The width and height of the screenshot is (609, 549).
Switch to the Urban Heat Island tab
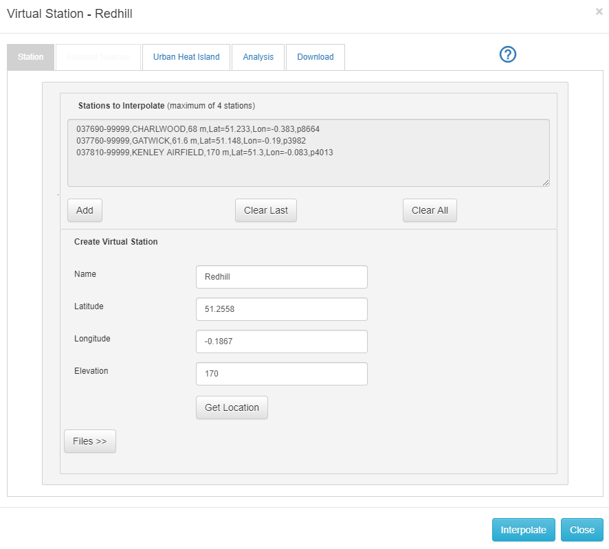point(186,57)
